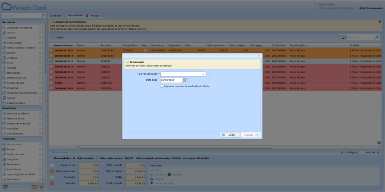This screenshot has height=192, width=385.
Task: Uncheck row 00000042272-2 checkbox
Action: (x=52, y=61)
